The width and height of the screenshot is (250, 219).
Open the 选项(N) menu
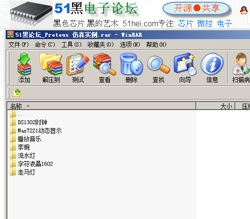tap(130, 44)
